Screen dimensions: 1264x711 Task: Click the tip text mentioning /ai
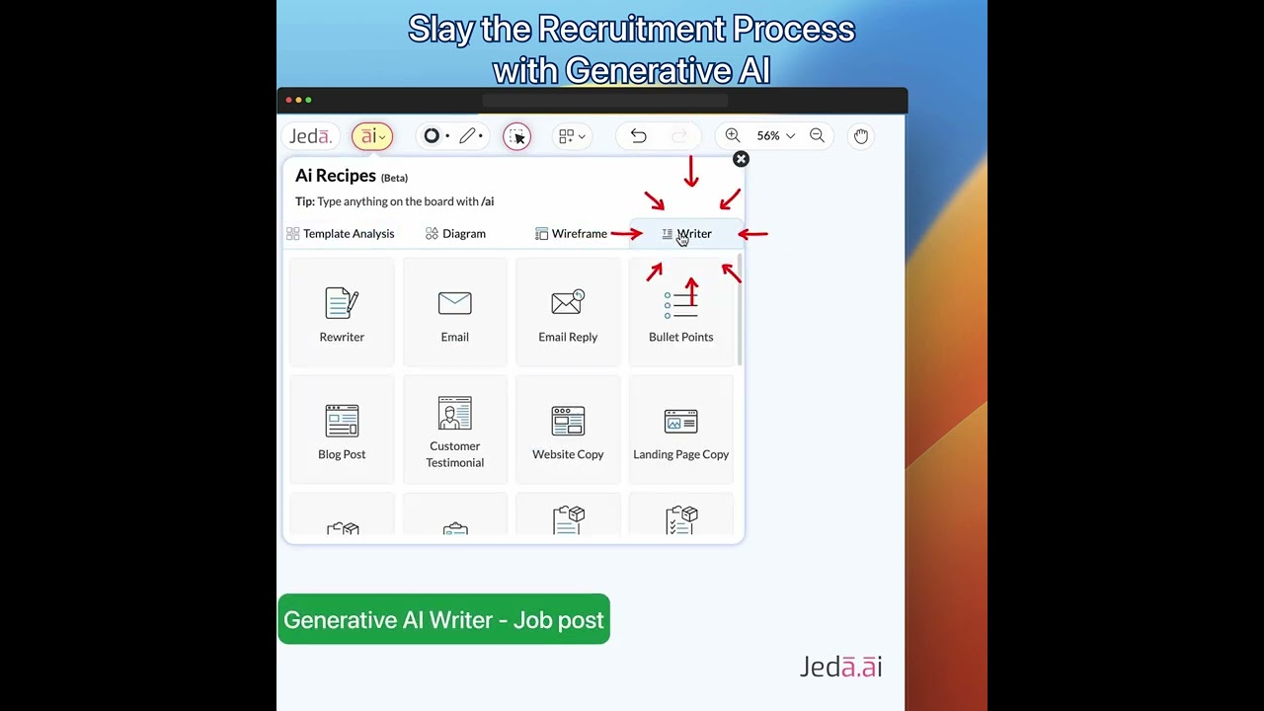(394, 201)
